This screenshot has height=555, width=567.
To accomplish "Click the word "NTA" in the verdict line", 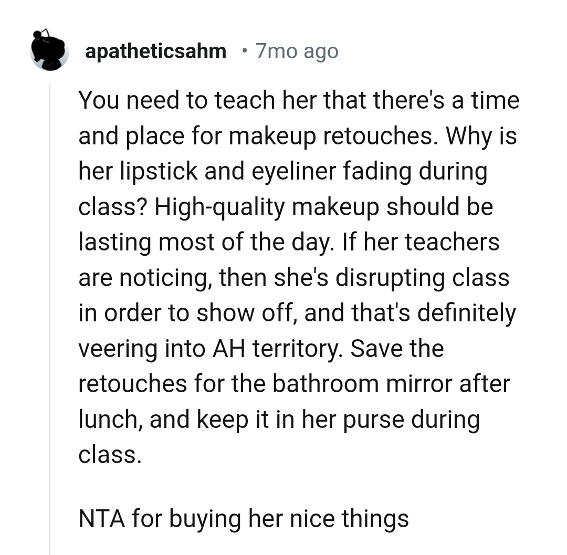I will tap(101, 519).
